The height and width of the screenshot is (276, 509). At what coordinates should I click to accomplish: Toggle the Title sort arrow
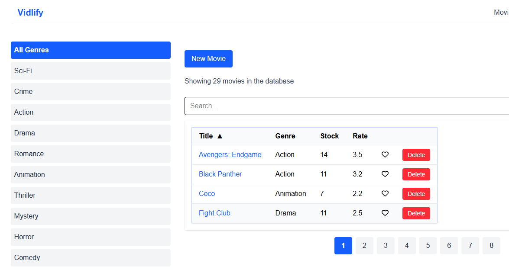click(220, 136)
